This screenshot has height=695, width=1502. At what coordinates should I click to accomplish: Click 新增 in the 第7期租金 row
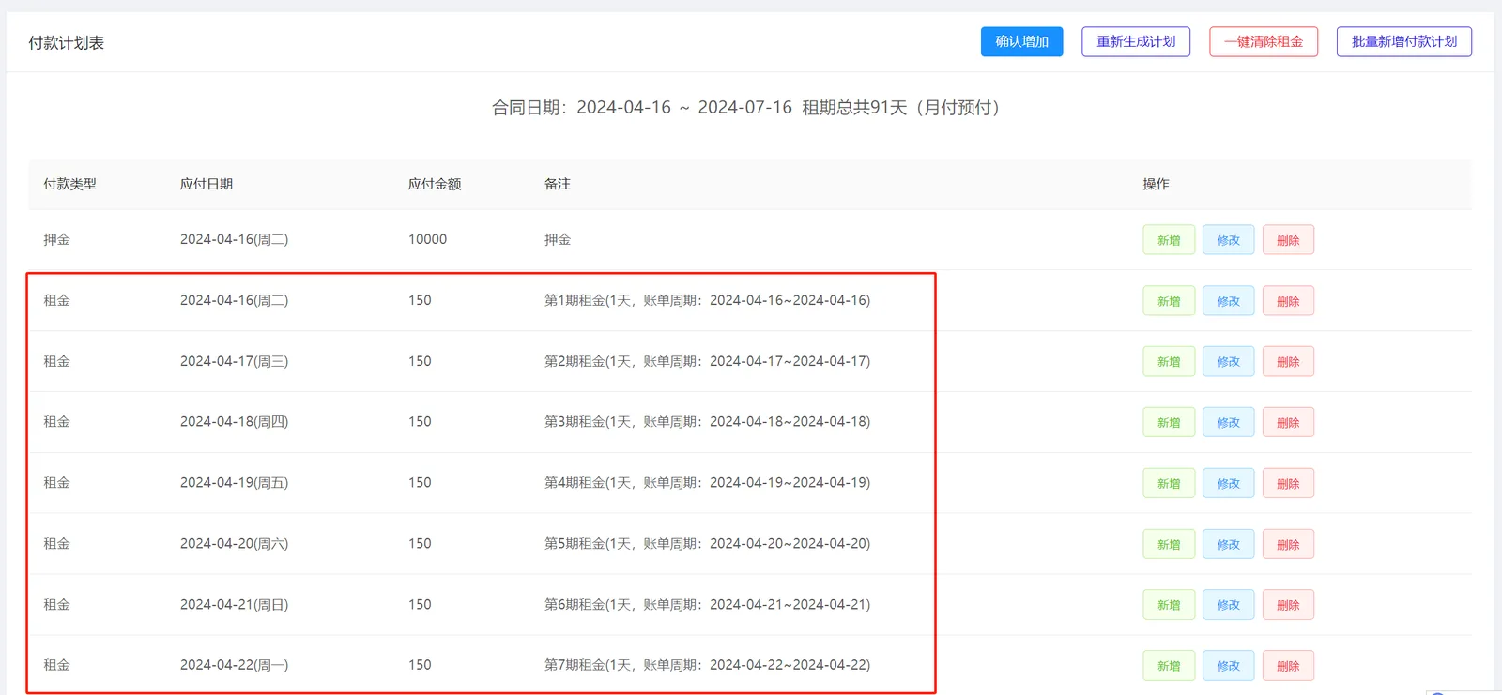coord(1169,666)
